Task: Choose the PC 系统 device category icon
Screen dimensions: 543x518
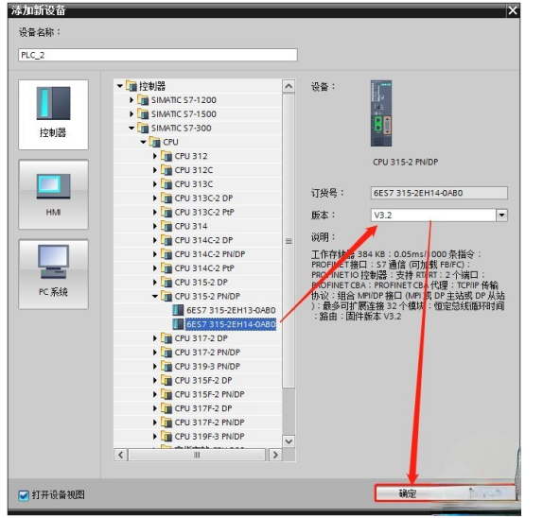Action: (53, 262)
